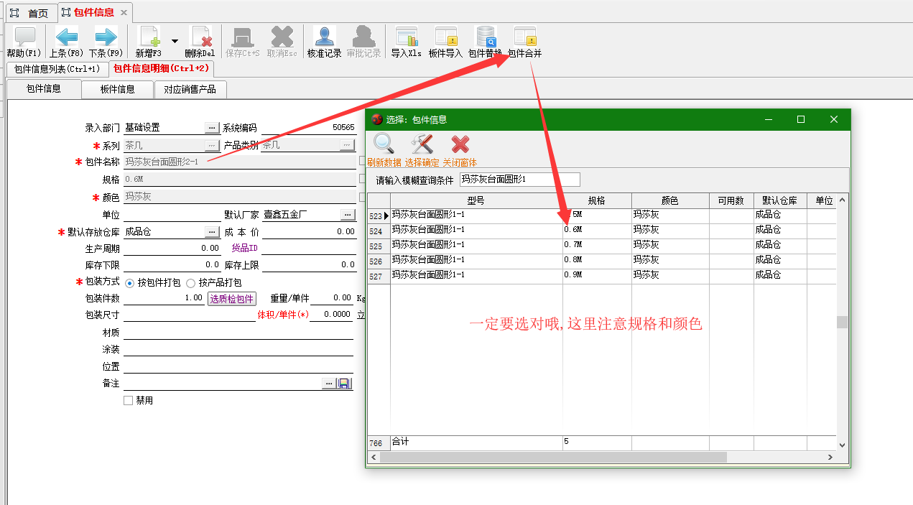The height and width of the screenshot is (505, 913).
Task: Click 刷新数据 magnifier icon in dialog
Action: pyautogui.click(x=384, y=144)
